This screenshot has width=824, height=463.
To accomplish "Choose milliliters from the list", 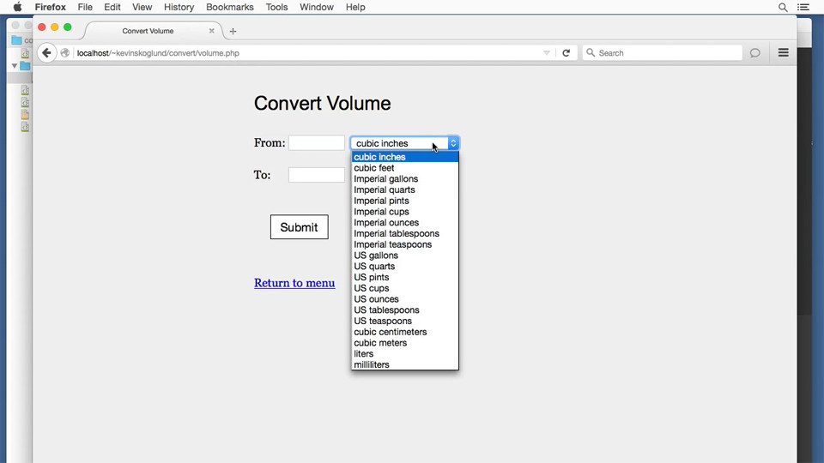I will point(404,365).
